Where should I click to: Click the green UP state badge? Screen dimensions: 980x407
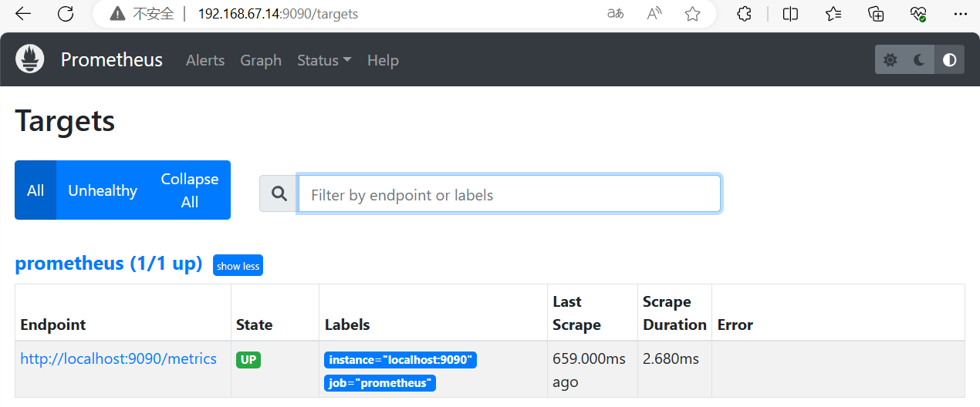pos(248,360)
